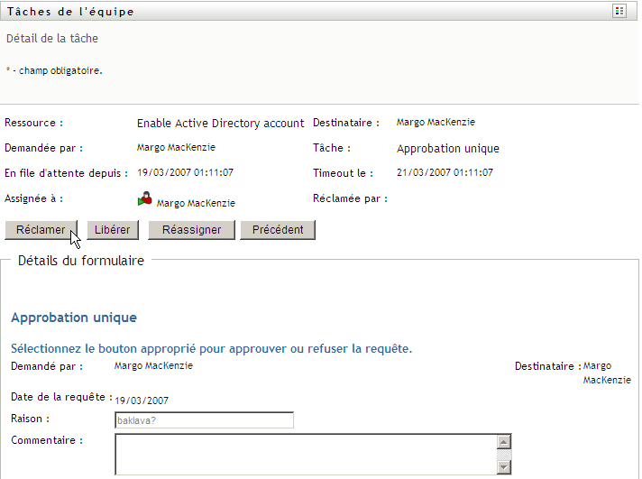Image resolution: width=642 pixels, height=479 pixels.
Task: Click the Réclamer button
Action: (x=41, y=230)
